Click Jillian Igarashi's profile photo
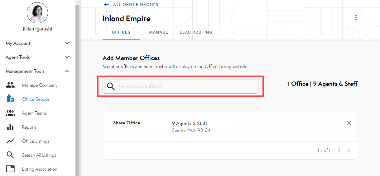 tap(37, 13)
